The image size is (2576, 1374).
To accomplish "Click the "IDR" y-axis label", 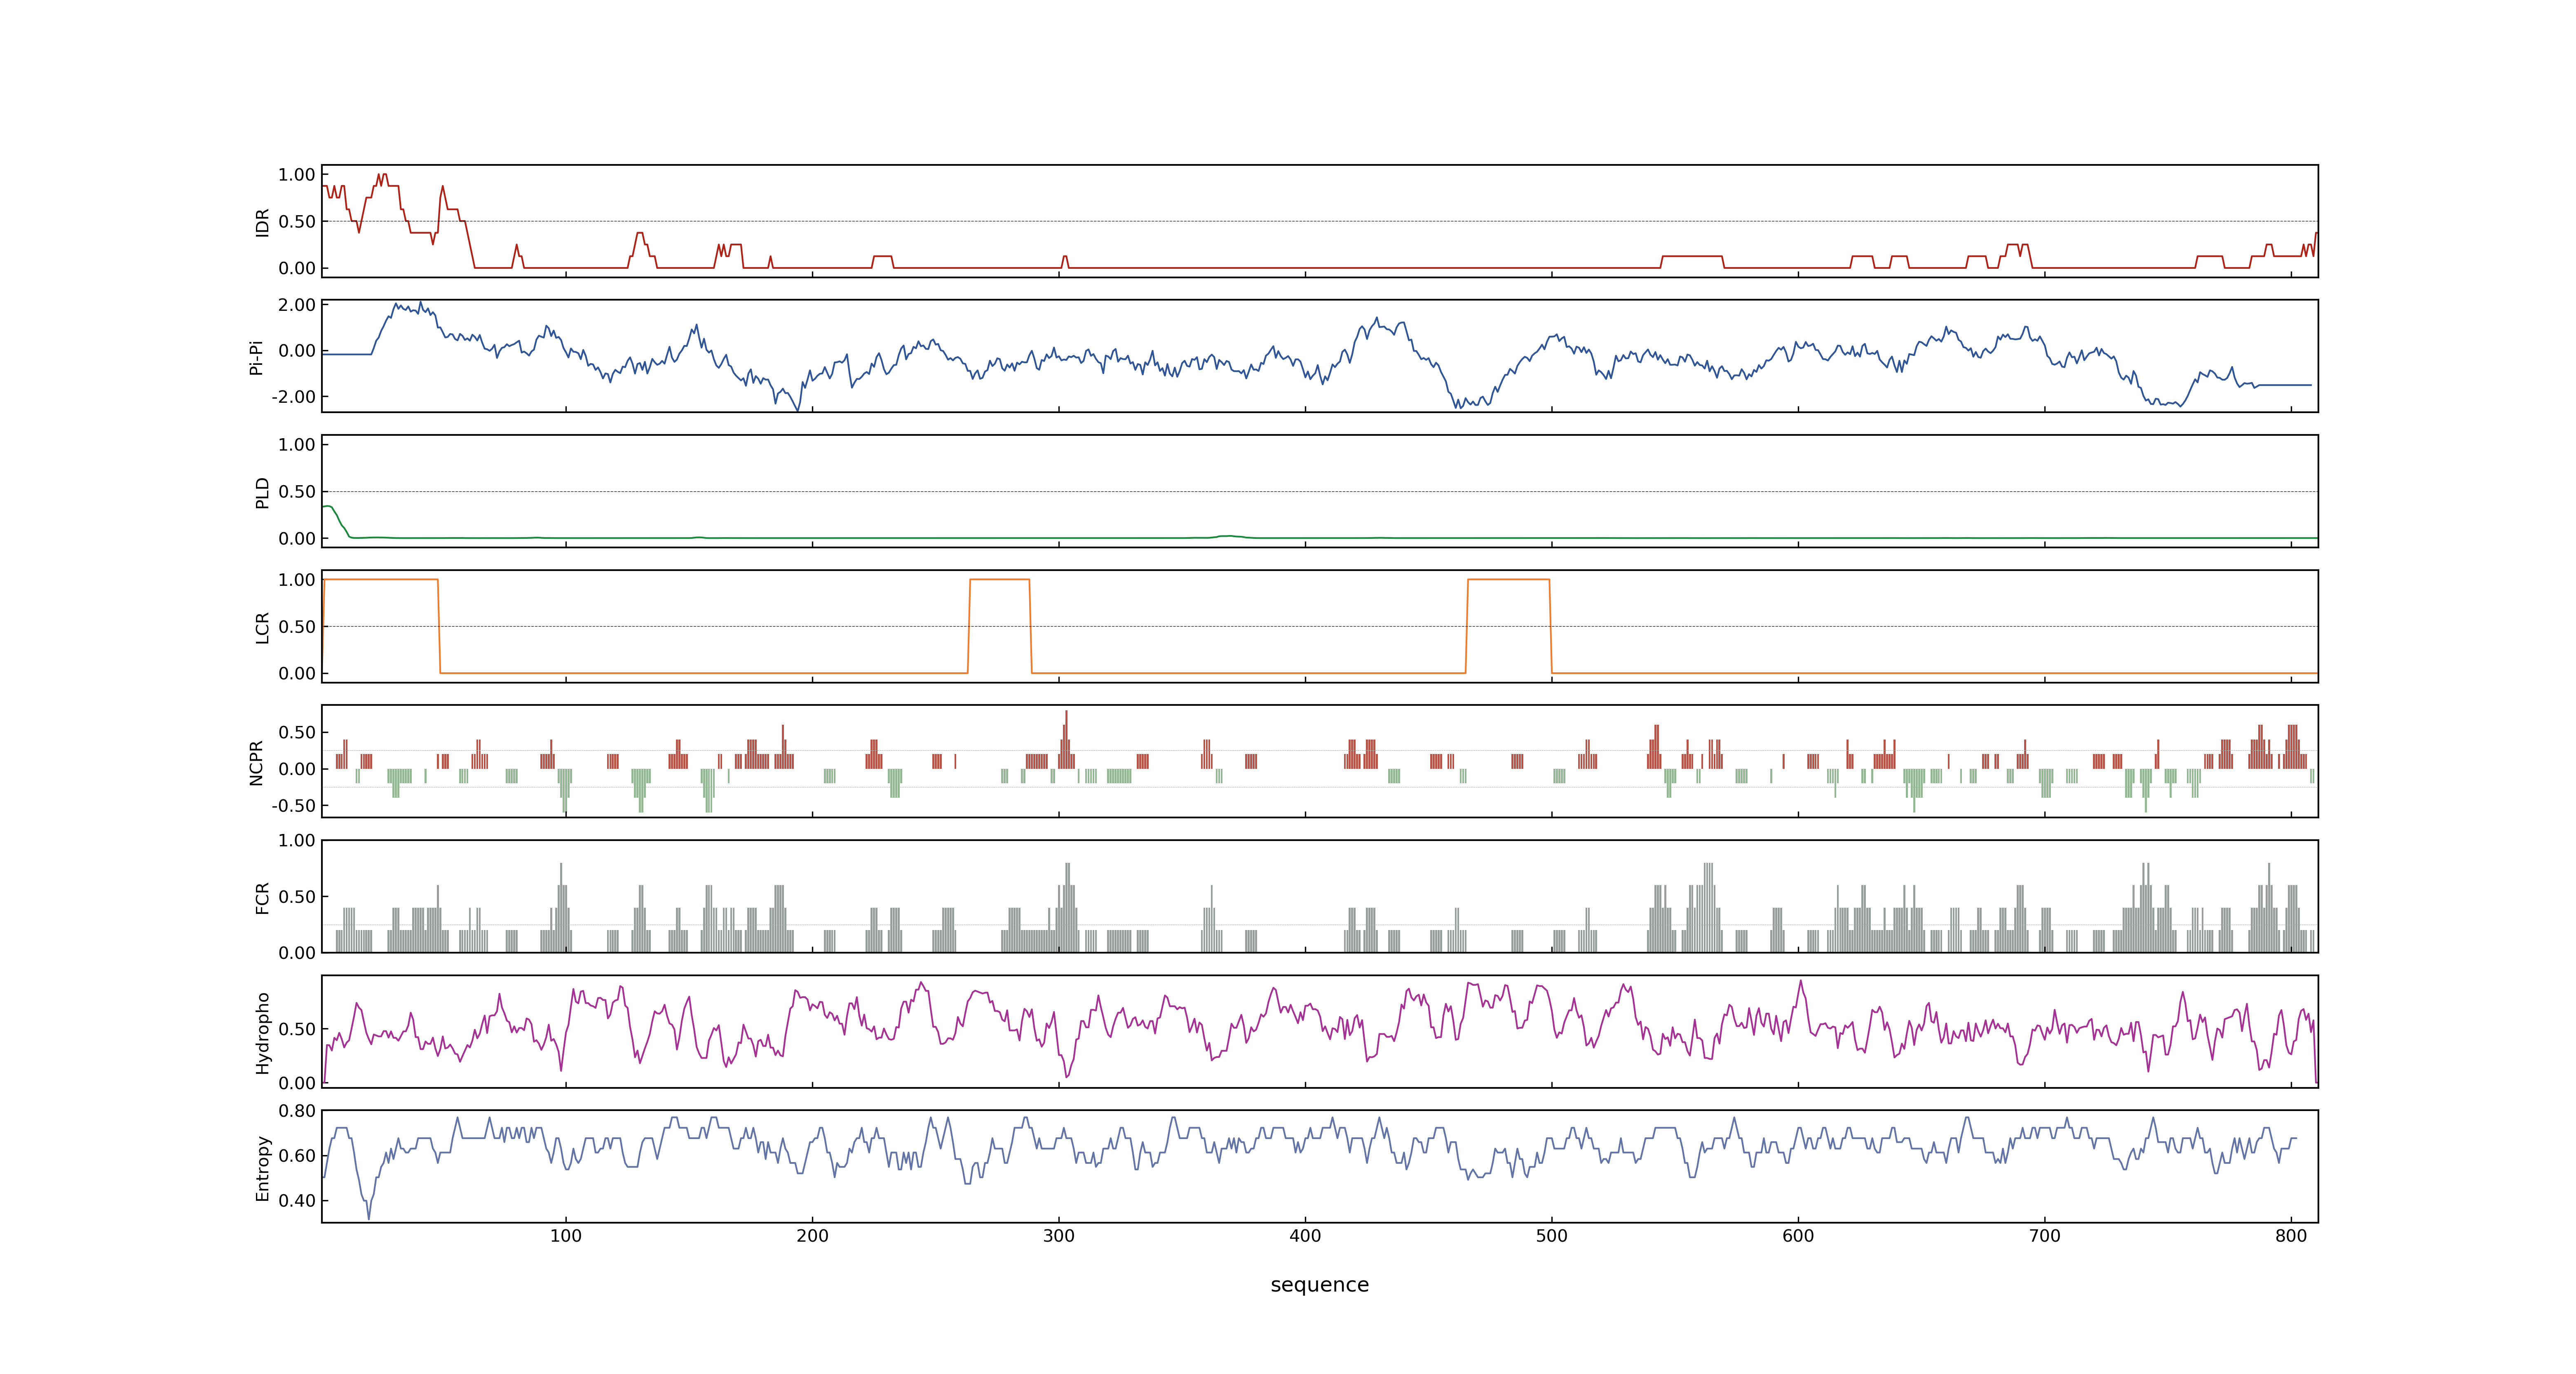I will click(263, 222).
